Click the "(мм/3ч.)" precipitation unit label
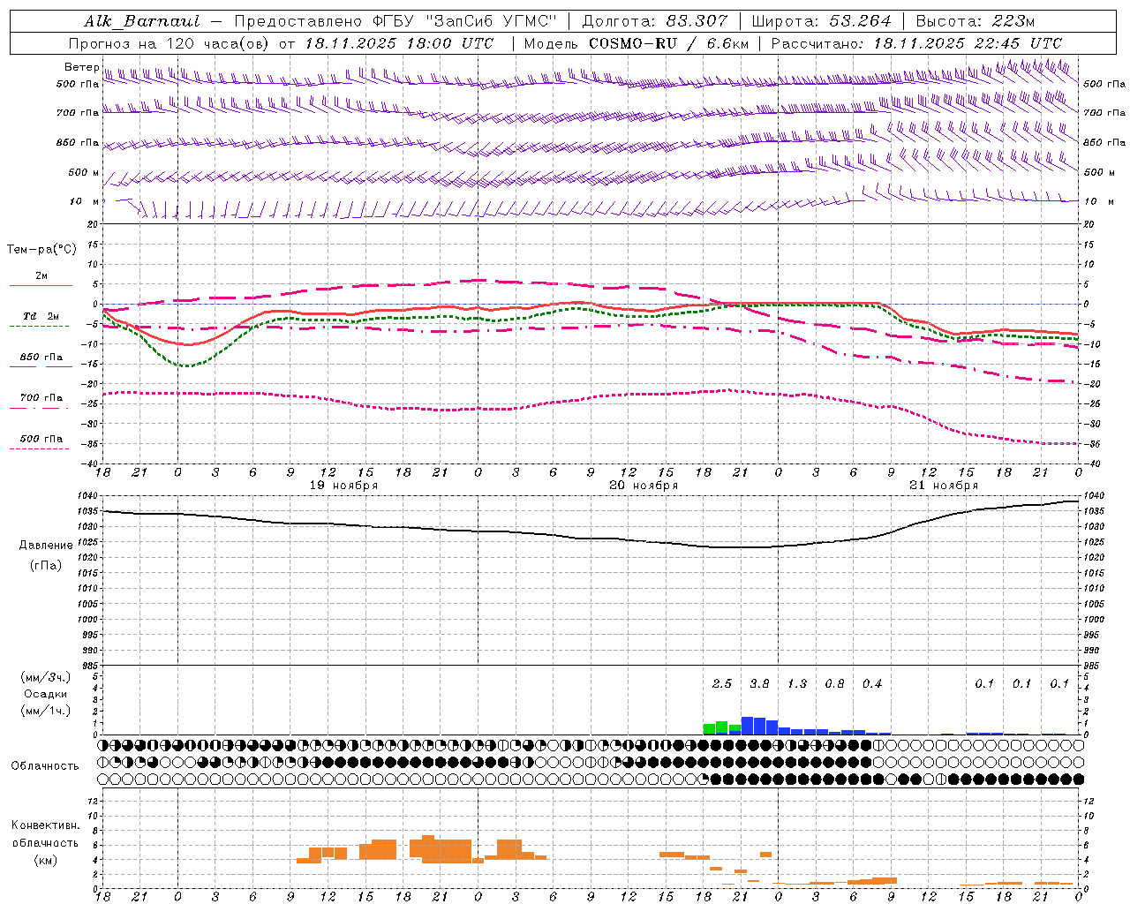The width and height of the screenshot is (1130, 904). [46, 678]
